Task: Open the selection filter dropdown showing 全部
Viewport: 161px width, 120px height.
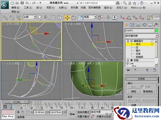Action: click(30, 17)
